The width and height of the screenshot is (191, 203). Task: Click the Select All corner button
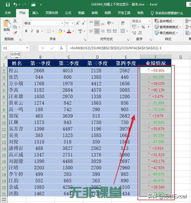[x=5, y=57]
